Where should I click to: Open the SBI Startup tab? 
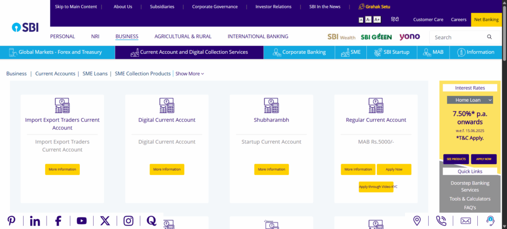tap(392, 52)
